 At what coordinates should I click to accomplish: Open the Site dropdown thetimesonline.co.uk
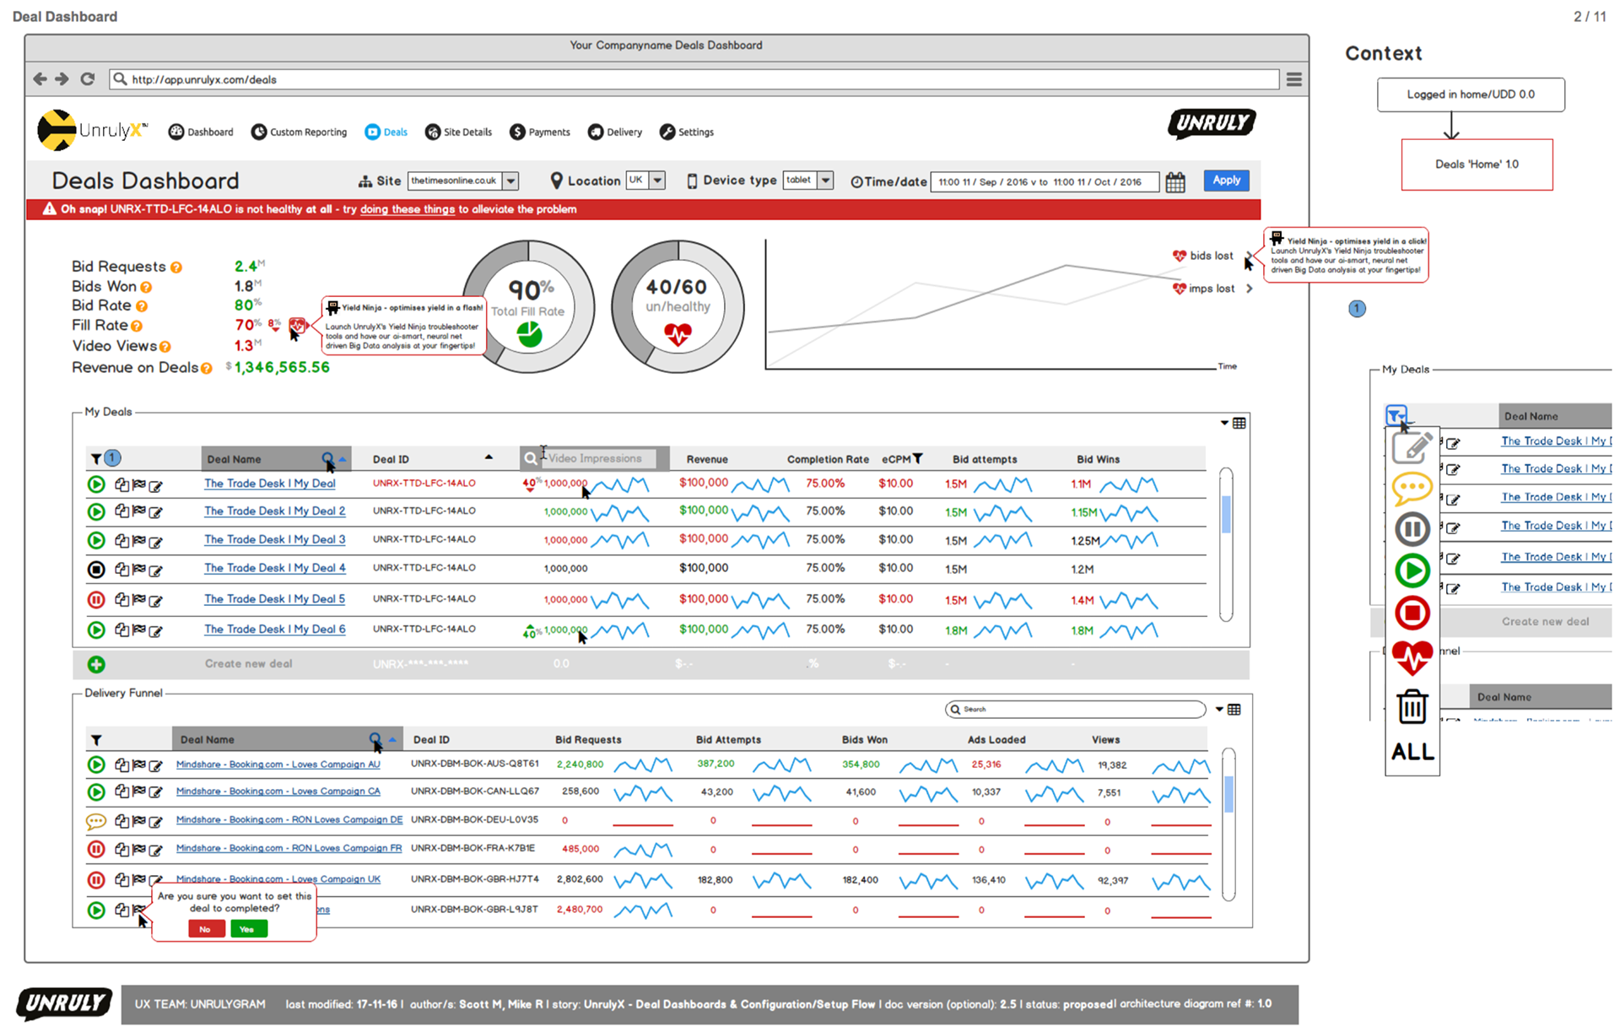(x=510, y=181)
